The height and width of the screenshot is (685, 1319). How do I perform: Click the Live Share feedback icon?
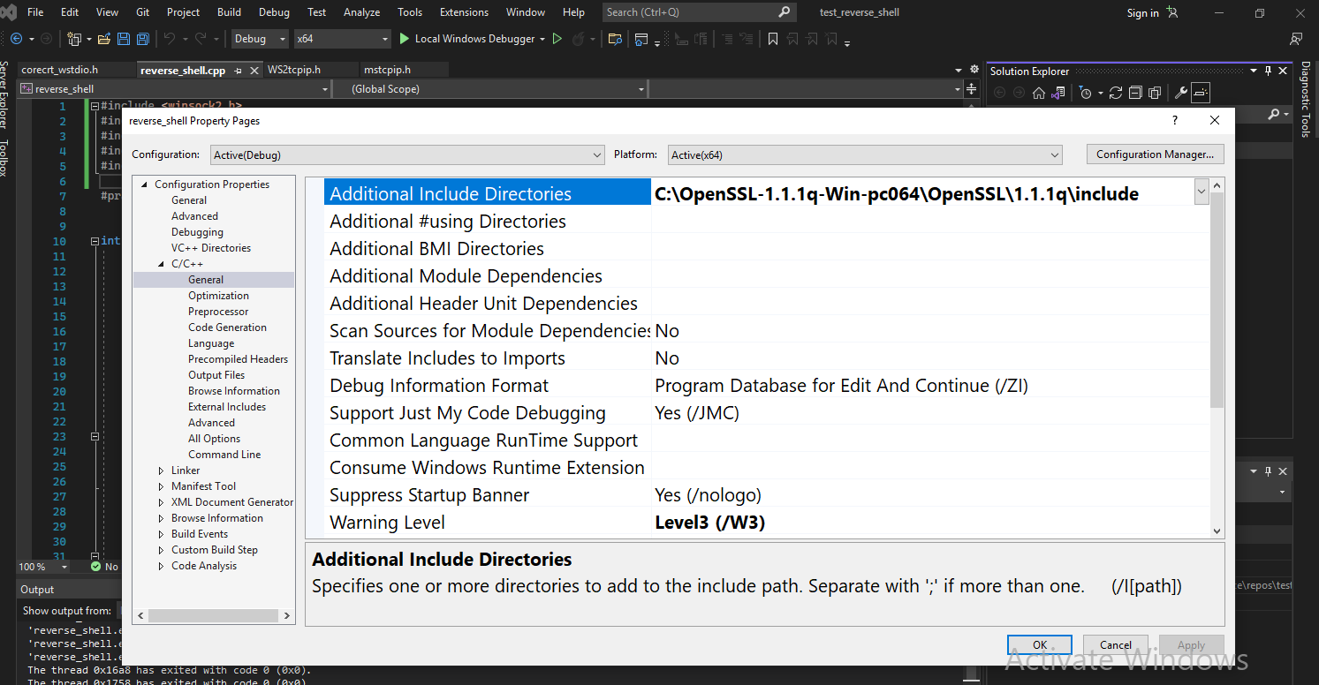pyautogui.click(x=1296, y=39)
